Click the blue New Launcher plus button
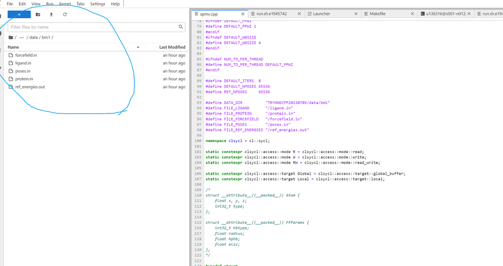The image size is (503, 266). [x=19, y=15]
